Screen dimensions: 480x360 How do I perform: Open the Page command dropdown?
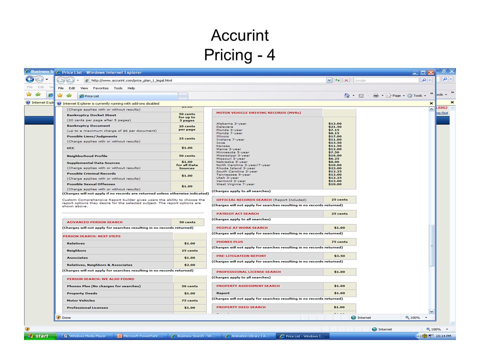(x=395, y=96)
